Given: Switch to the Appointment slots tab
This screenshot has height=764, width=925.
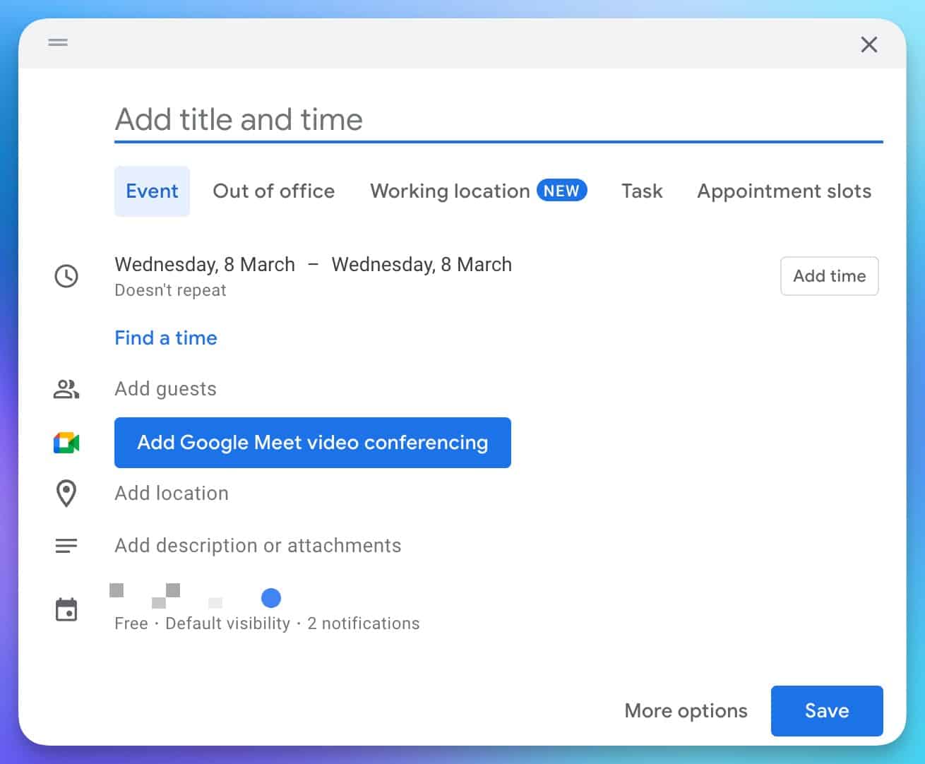Looking at the screenshot, I should click(x=784, y=191).
